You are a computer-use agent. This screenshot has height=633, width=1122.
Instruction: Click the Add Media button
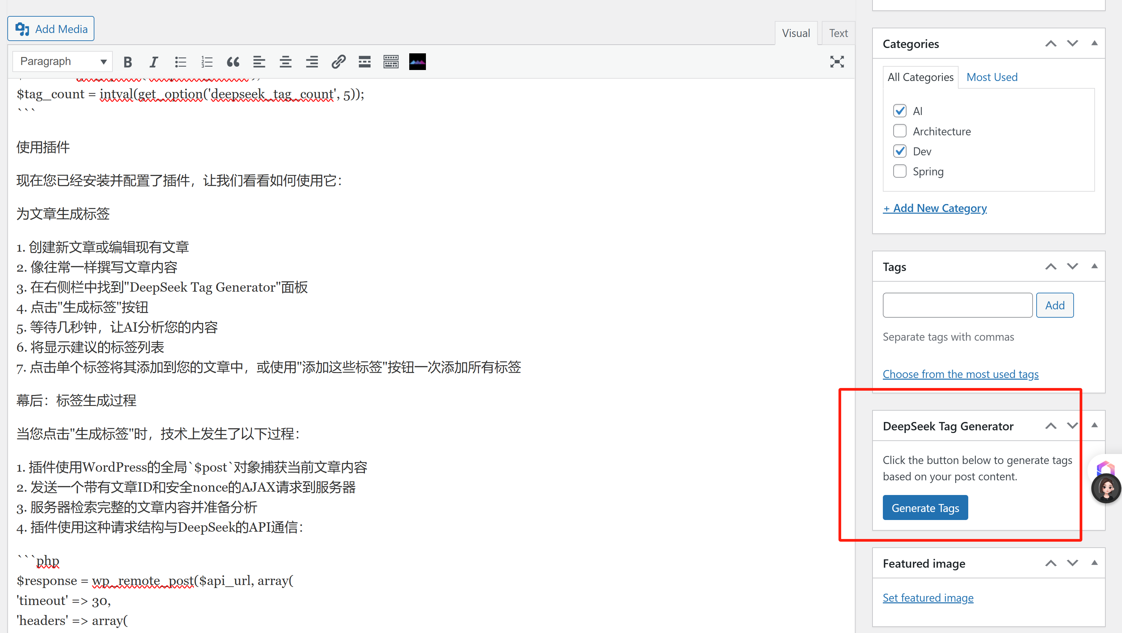[x=51, y=29]
